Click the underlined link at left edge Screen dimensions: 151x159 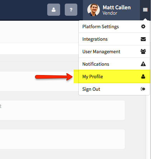coord(0,106)
